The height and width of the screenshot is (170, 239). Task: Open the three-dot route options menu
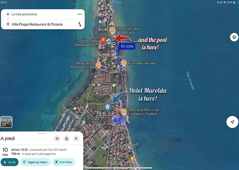pyautogui.click(x=80, y=14)
